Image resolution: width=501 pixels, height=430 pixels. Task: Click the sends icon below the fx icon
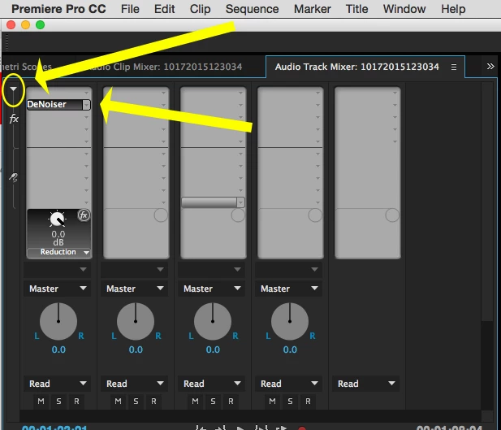click(x=13, y=176)
